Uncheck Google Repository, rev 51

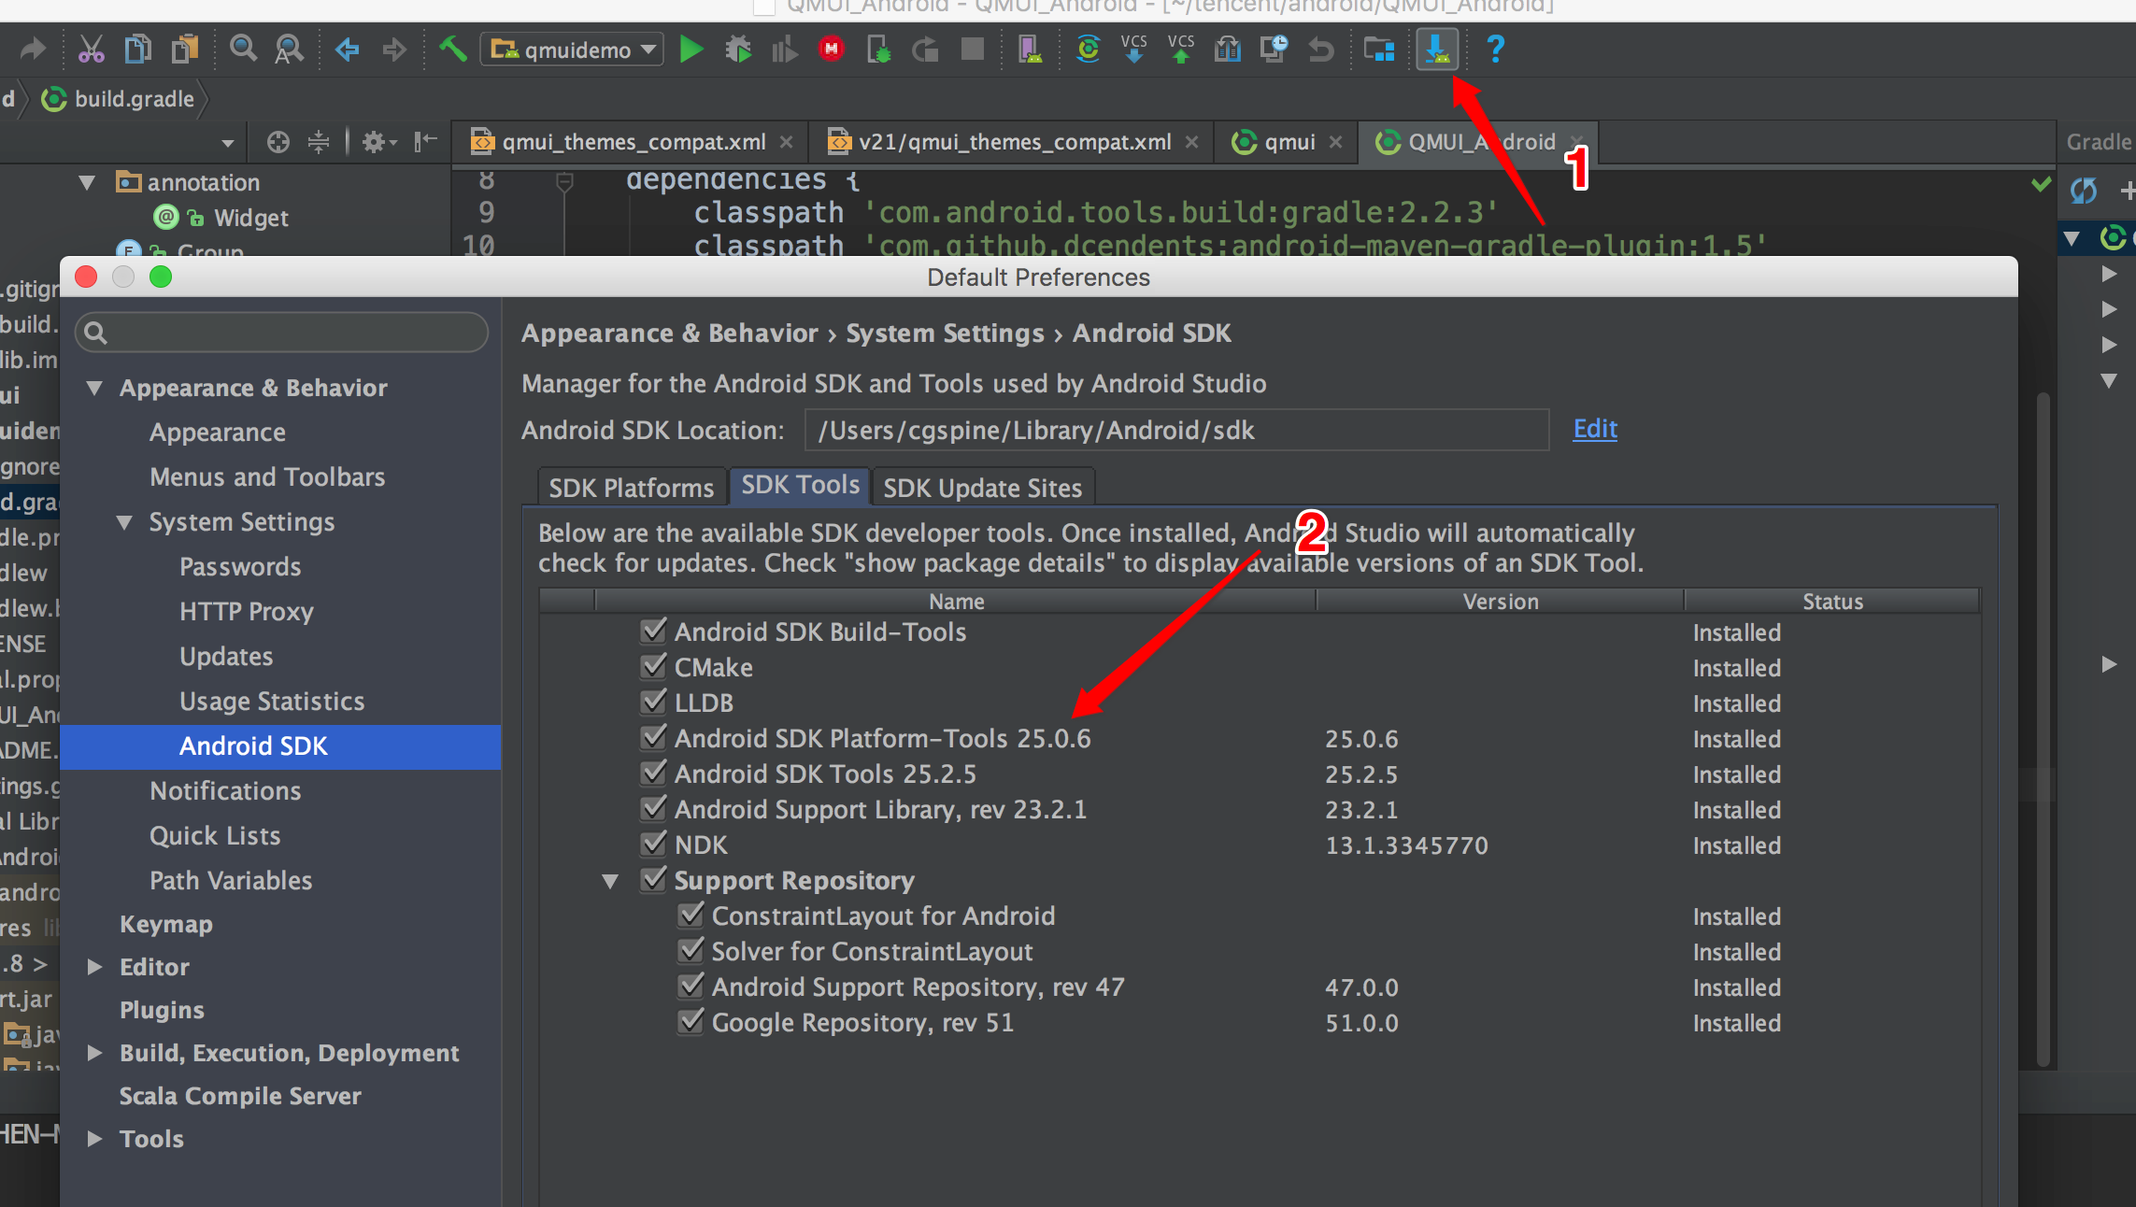coord(691,1021)
